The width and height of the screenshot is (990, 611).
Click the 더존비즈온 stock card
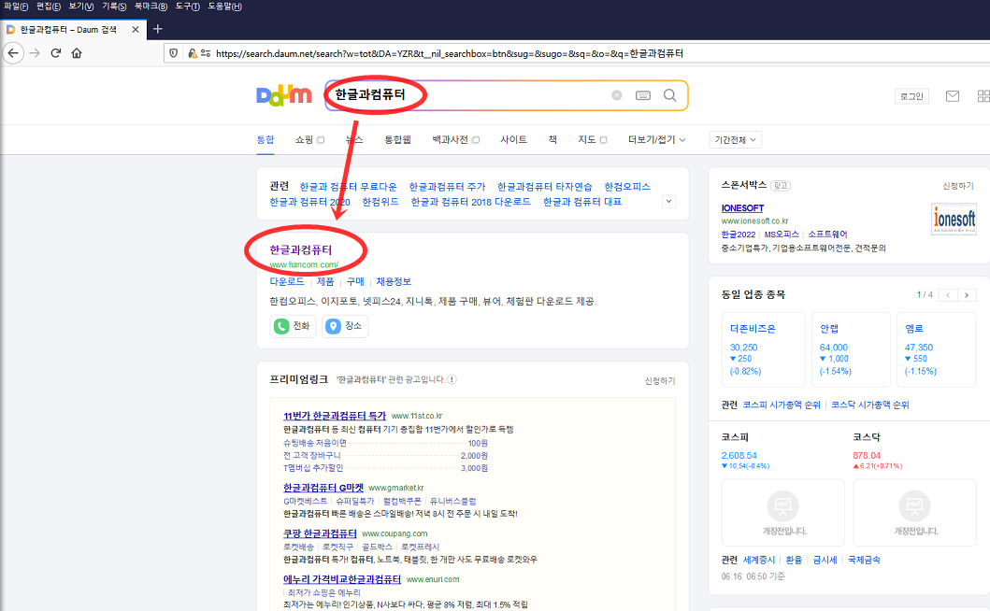click(764, 349)
